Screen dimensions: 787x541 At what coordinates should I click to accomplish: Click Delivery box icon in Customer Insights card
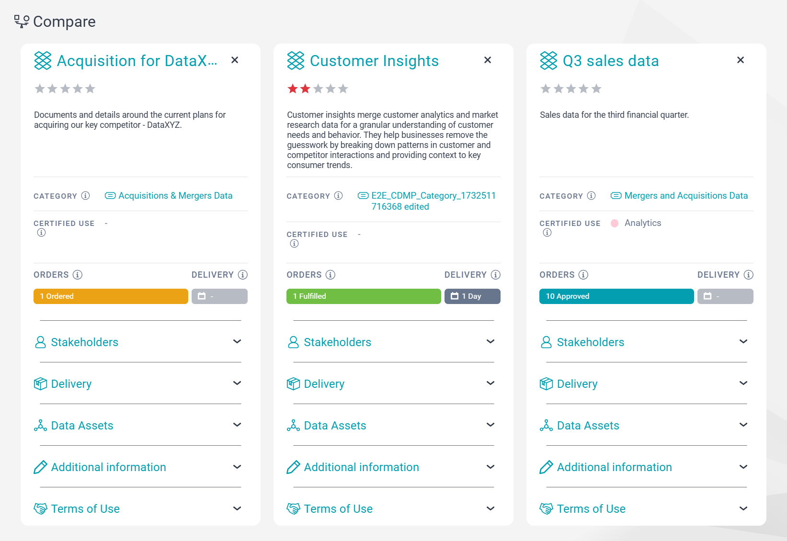294,383
